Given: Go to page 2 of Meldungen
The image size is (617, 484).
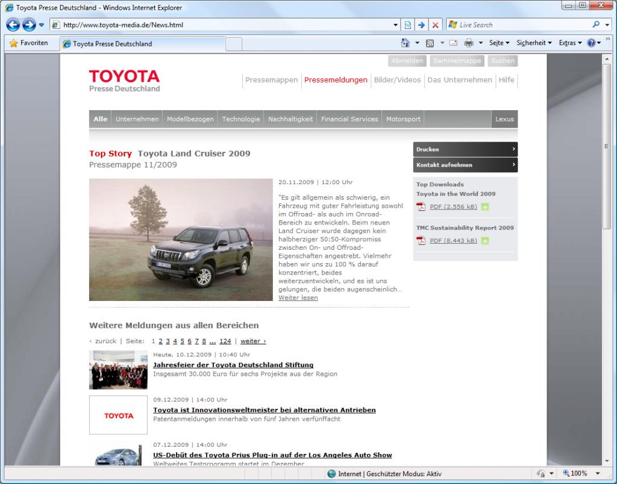Looking at the screenshot, I should [160, 341].
